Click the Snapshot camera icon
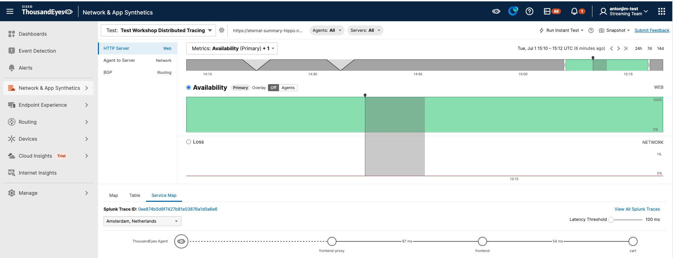 601,30
